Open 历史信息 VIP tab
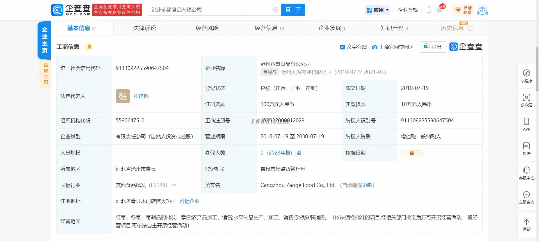This screenshot has width=539, height=241. pos(452,28)
